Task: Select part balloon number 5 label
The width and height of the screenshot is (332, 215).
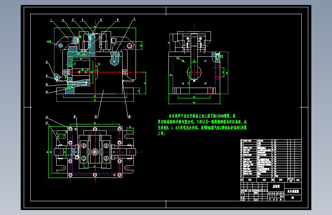Action: 101,20
